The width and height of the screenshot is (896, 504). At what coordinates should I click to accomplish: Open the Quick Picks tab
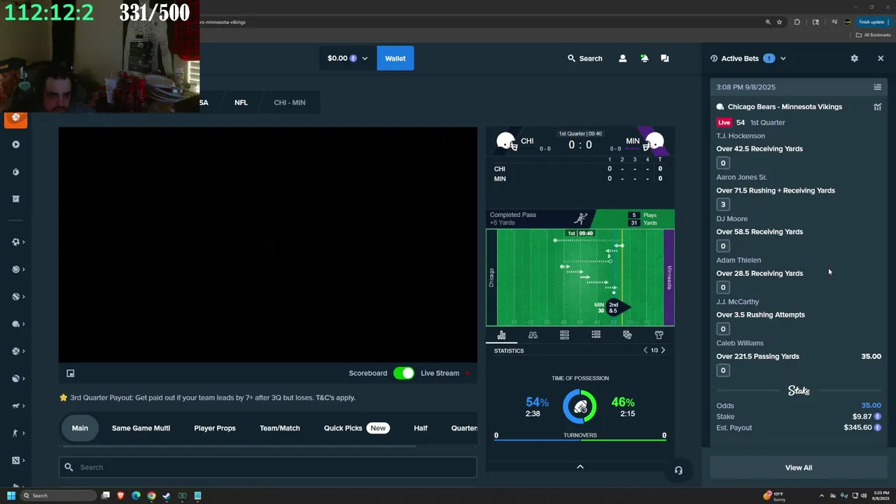pyautogui.click(x=356, y=428)
